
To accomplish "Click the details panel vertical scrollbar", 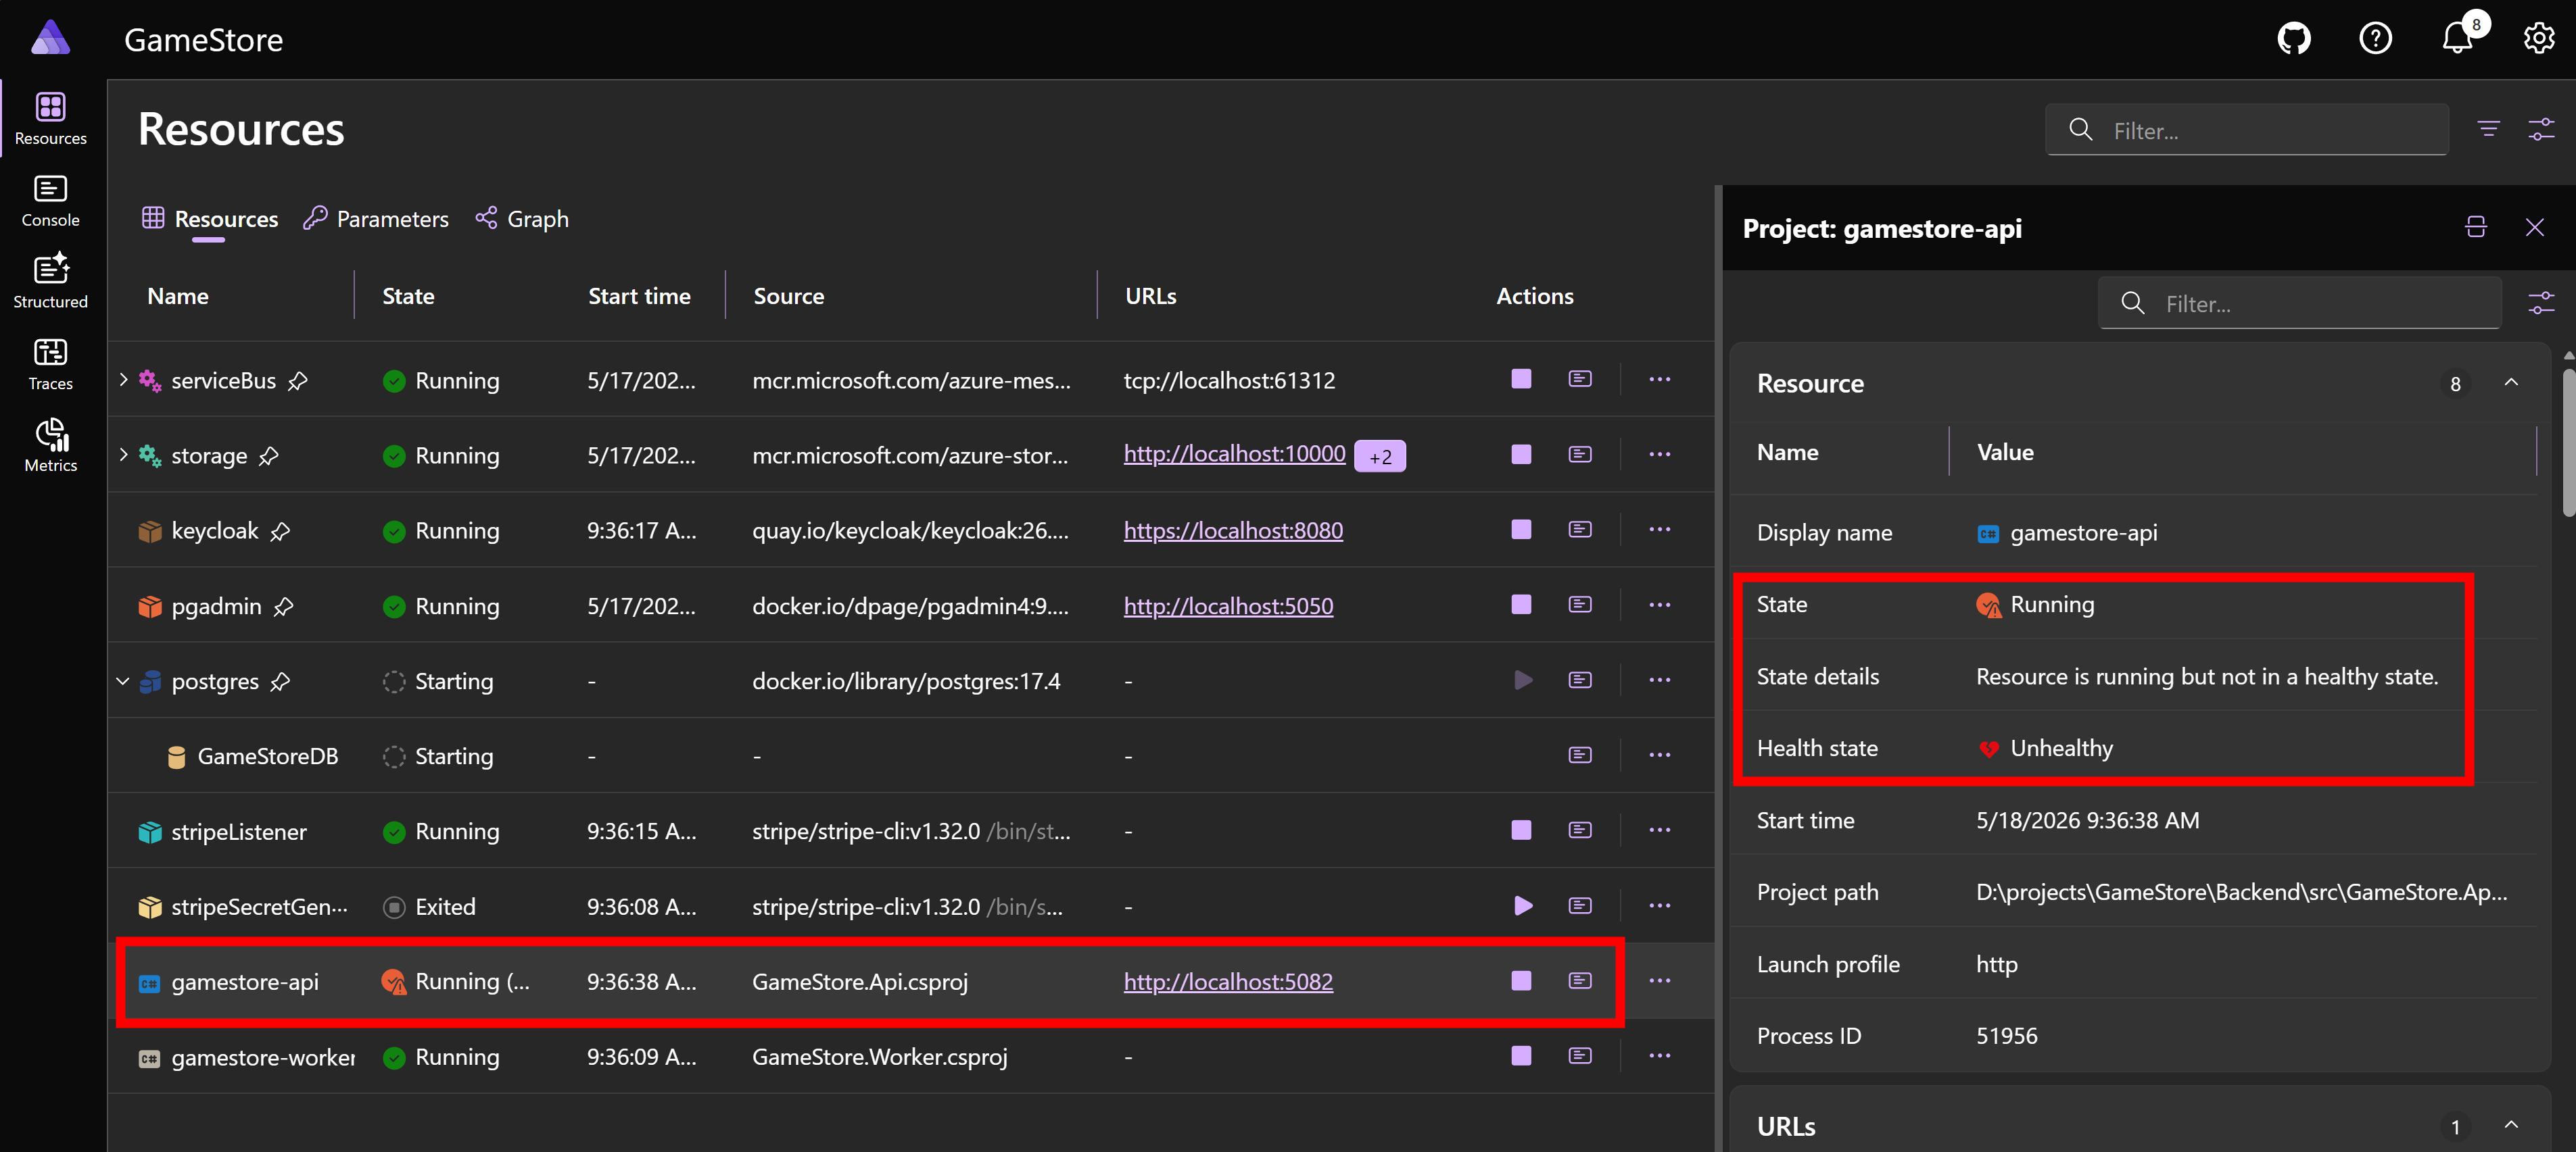I will click(x=2568, y=442).
